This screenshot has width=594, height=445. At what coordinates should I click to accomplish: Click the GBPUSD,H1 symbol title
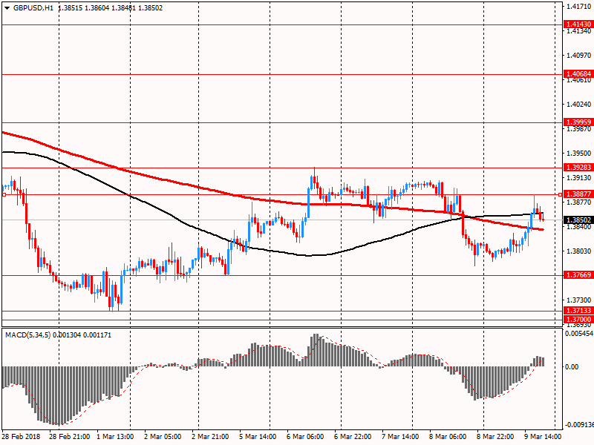33,8
